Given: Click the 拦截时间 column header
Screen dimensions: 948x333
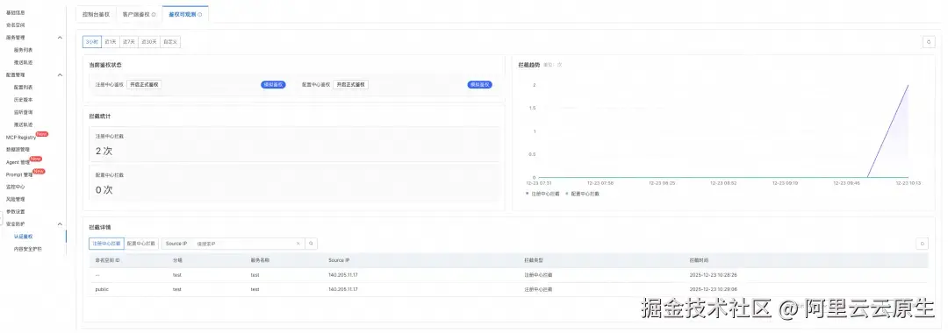Looking at the screenshot, I should click(x=699, y=260).
